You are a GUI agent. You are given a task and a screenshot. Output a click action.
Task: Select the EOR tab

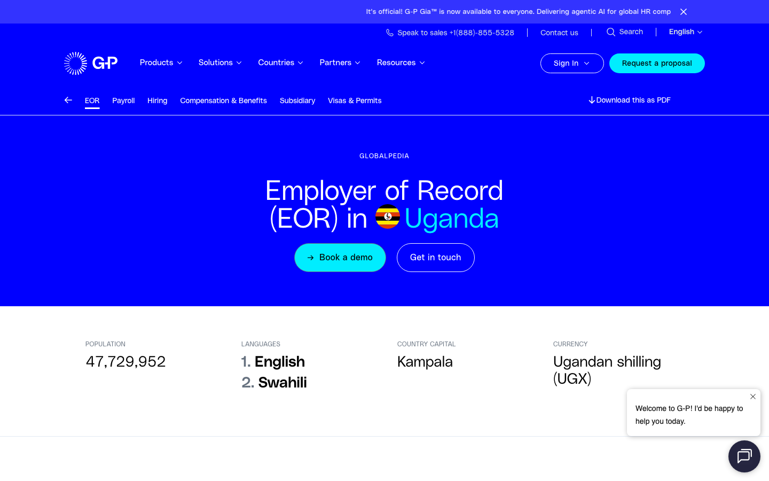click(92, 100)
